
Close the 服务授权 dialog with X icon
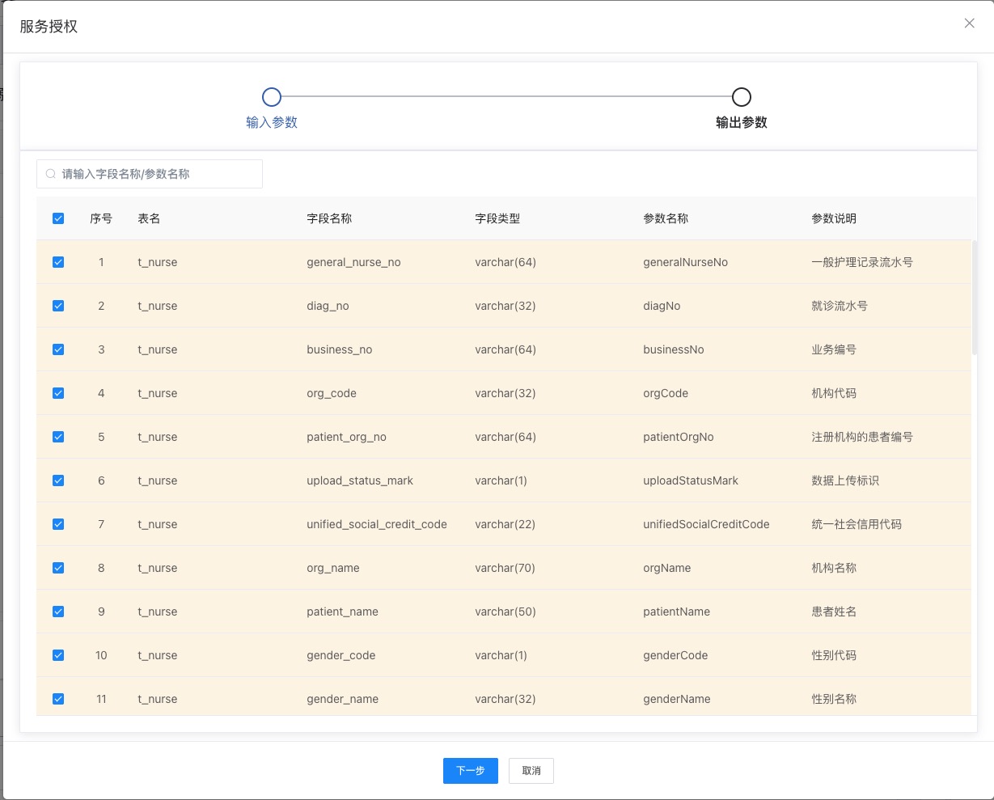[969, 23]
